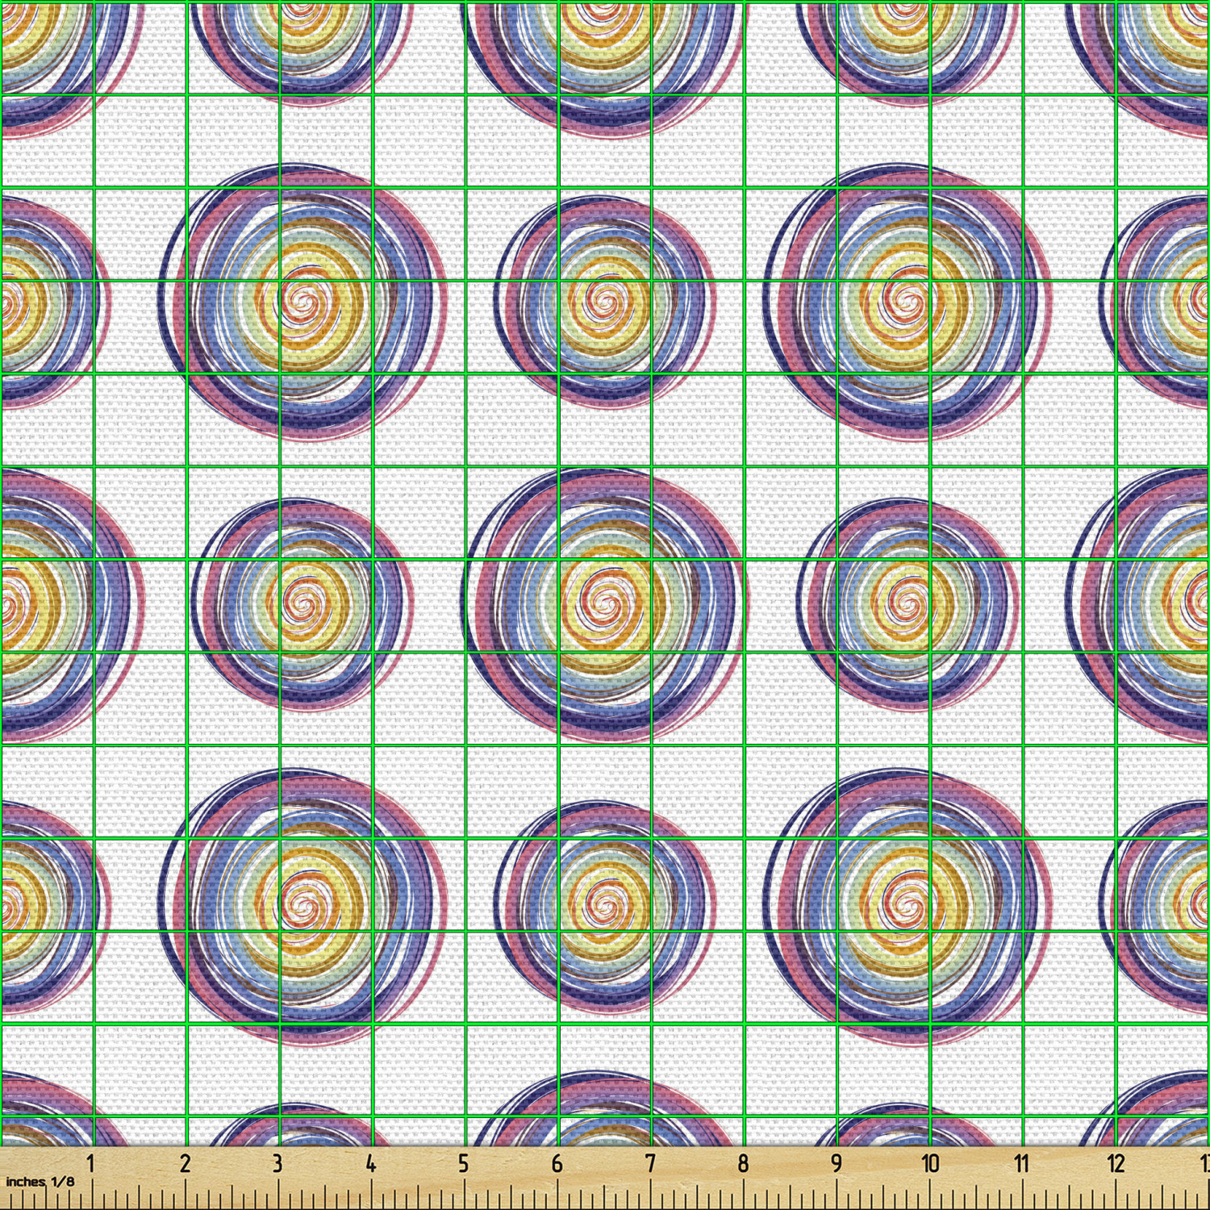
Task: Select ruler mark number 6
Action: [557, 1163]
